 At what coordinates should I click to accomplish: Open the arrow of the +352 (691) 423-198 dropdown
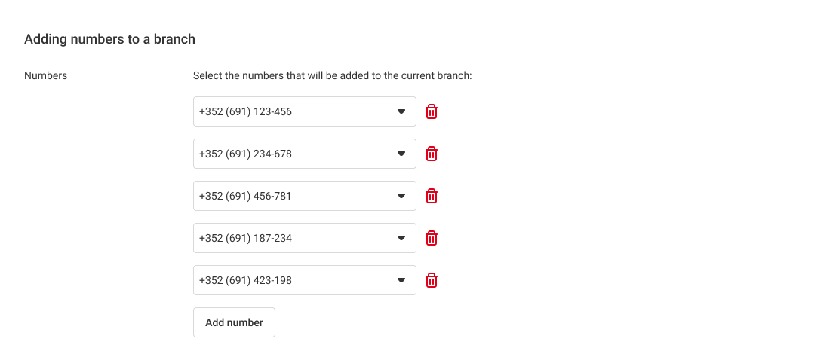coord(401,280)
